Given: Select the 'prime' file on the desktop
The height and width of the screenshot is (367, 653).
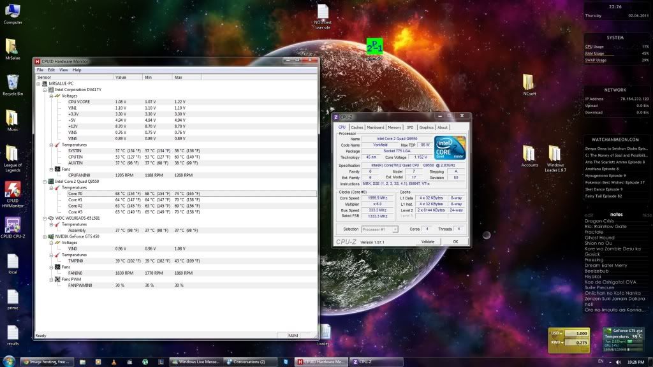Looking at the screenshot, I should 13,299.
